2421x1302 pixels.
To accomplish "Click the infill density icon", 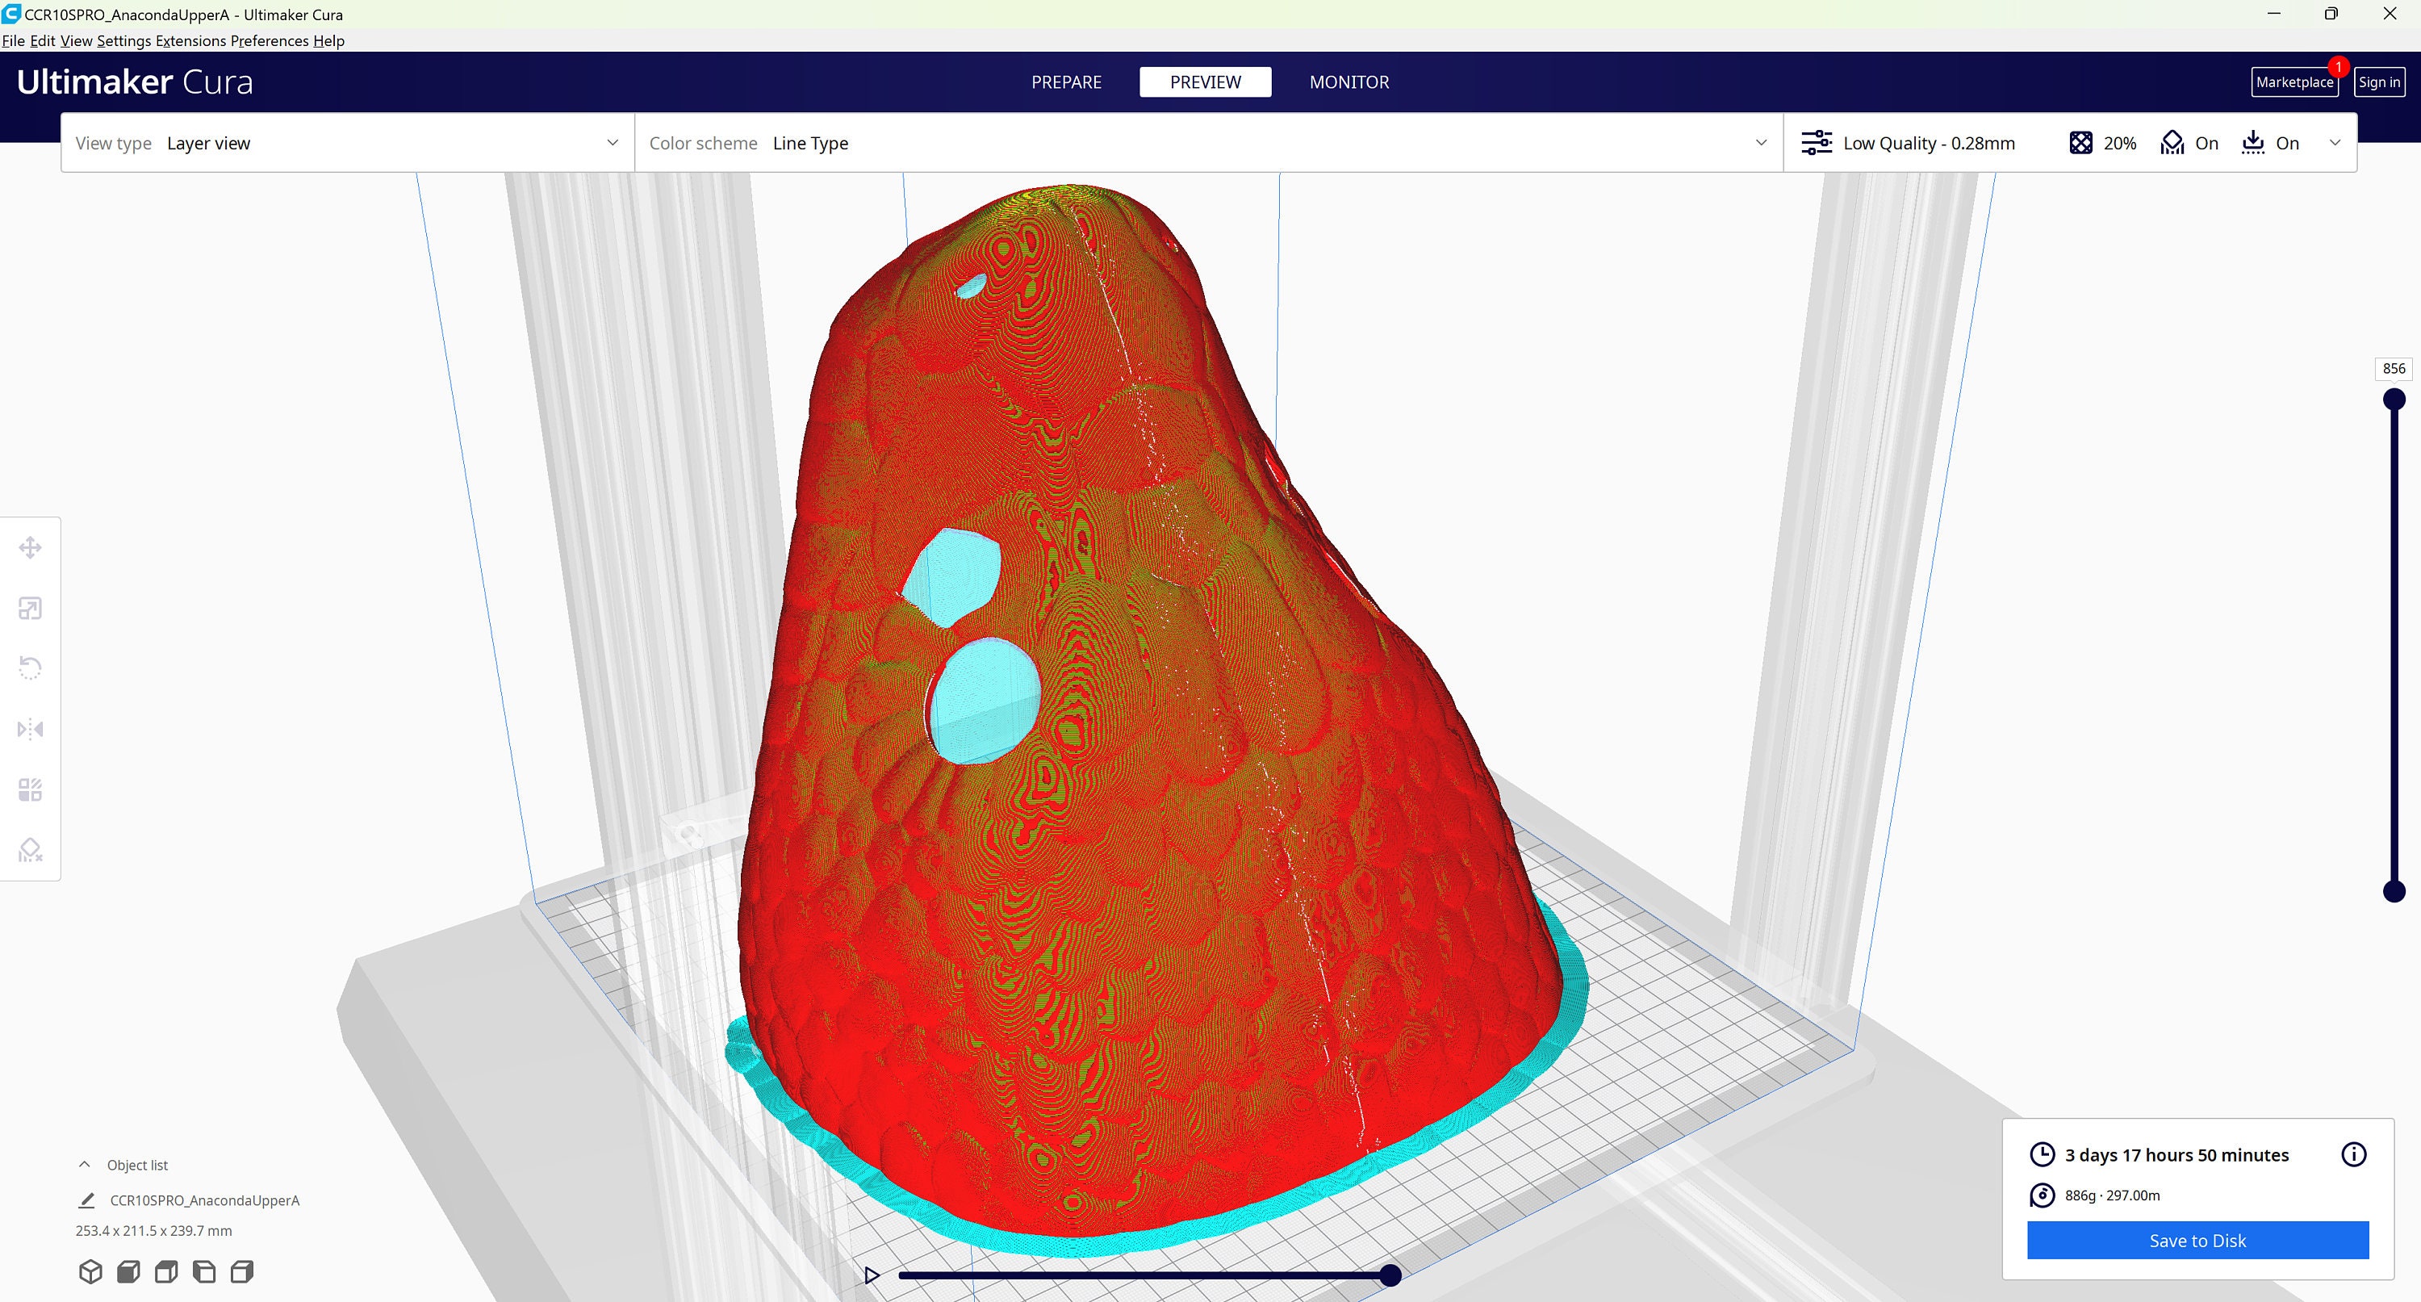I will (2080, 142).
